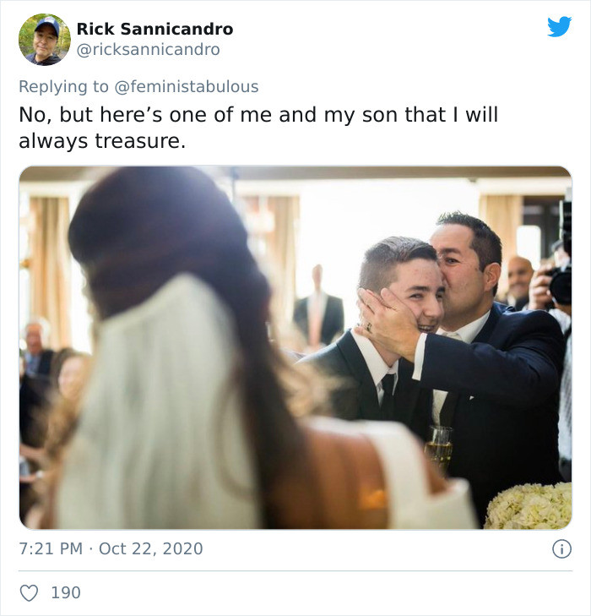Select the tweet text about my son
Screen dimensions: 591x616
point(258,128)
